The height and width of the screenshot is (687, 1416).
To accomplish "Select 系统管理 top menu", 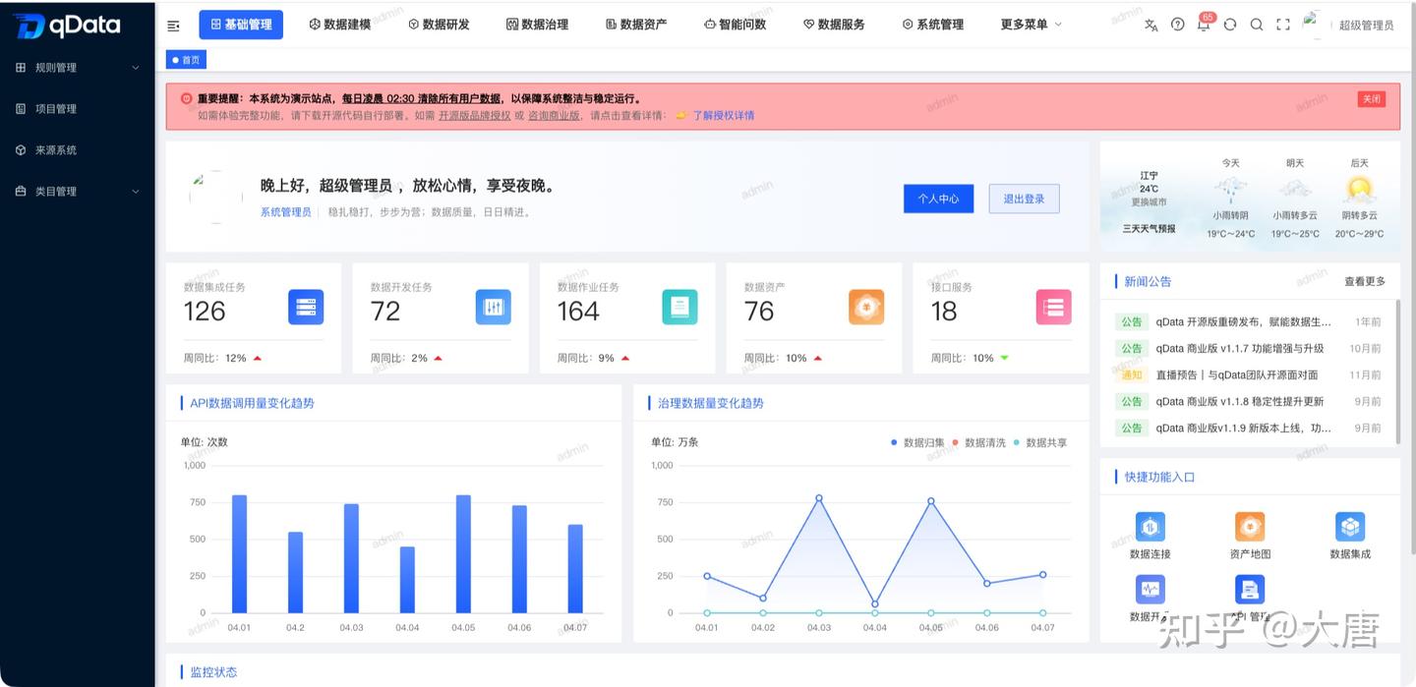I will 933,25.
